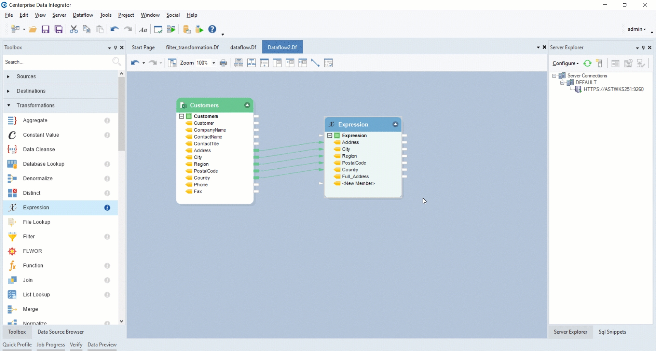Click the info icon next to Expression
Viewport: 656px width, 351px height.
pyautogui.click(x=107, y=208)
